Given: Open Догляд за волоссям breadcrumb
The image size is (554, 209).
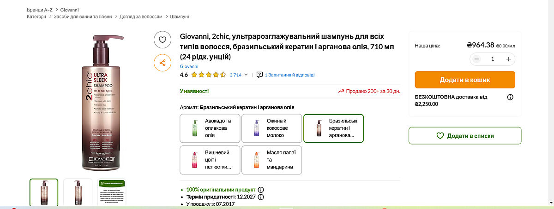Looking at the screenshot, I should 141,17.
